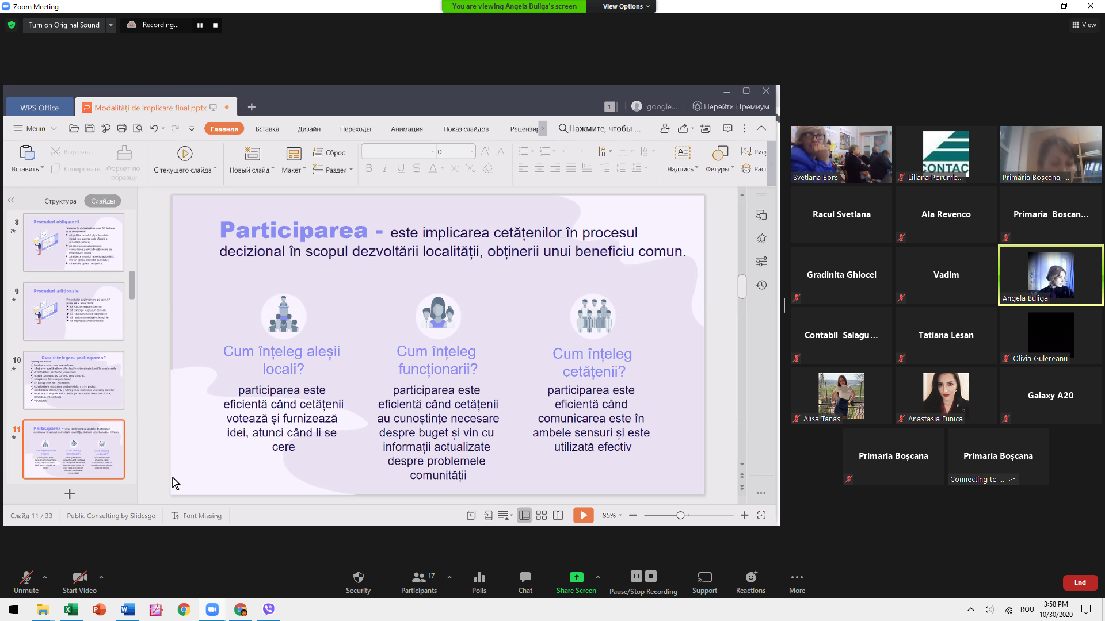This screenshot has width=1105, height=621.
Task: Switch slide panel to Структура view
Action: pyautogui.click(x=60, y=201)
